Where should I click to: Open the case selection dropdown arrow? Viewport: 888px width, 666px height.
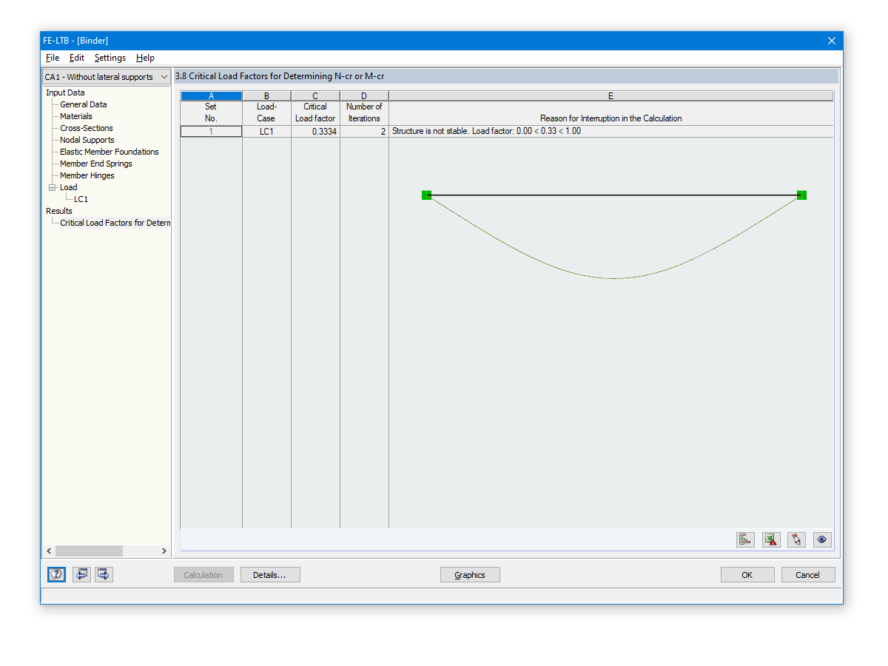click(164, 76)
